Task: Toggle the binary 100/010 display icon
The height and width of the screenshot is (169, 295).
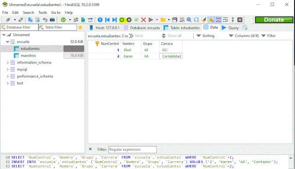Action: [218, 20]
